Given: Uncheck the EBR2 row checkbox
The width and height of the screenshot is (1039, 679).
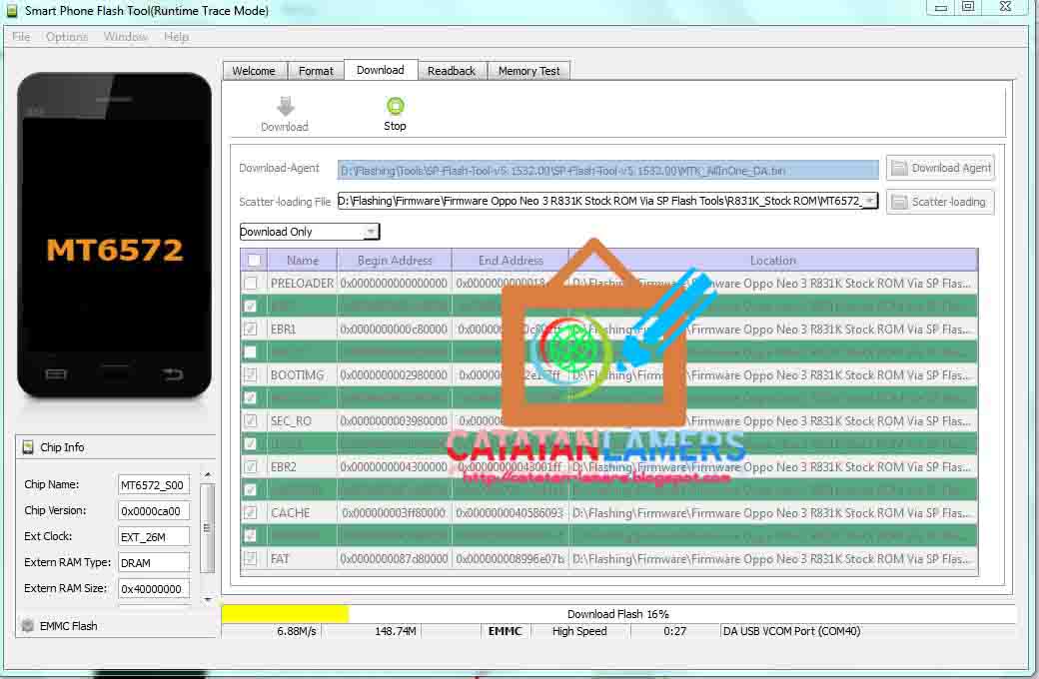Looking at the screenshot, I should 251,467.
